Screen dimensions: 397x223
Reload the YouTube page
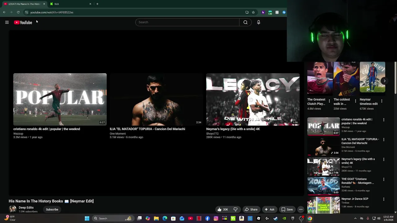(18, 12)
